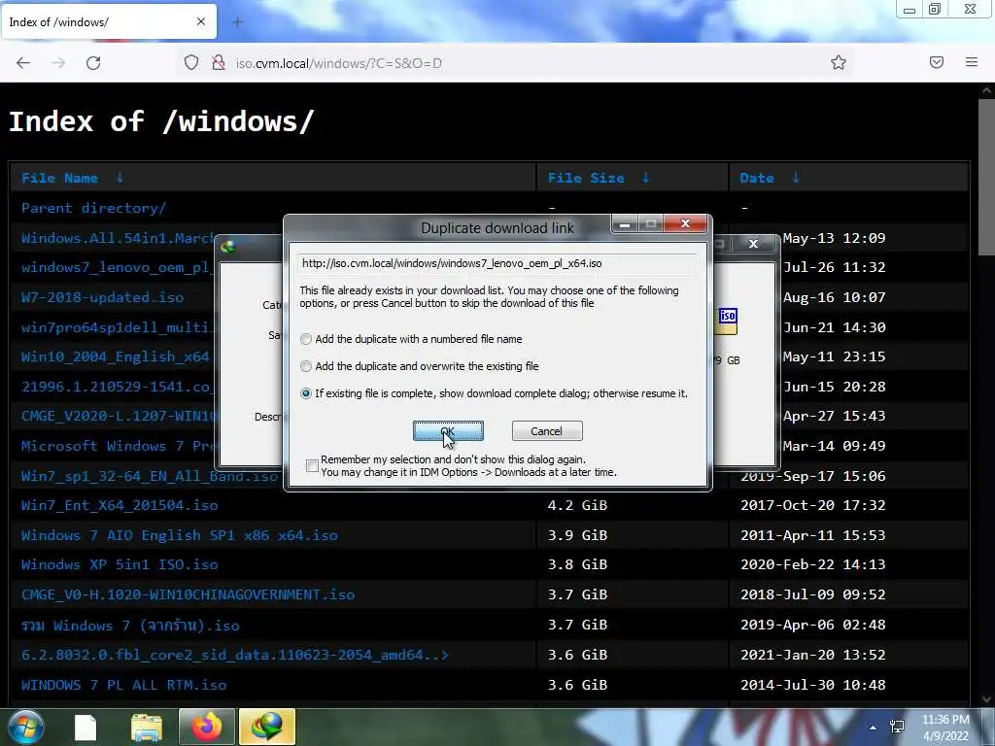This screenshot has height=746, width=995.
Task: Select 'Add the duplicate with a numbered file name'
Action: (x=411, y=339)
